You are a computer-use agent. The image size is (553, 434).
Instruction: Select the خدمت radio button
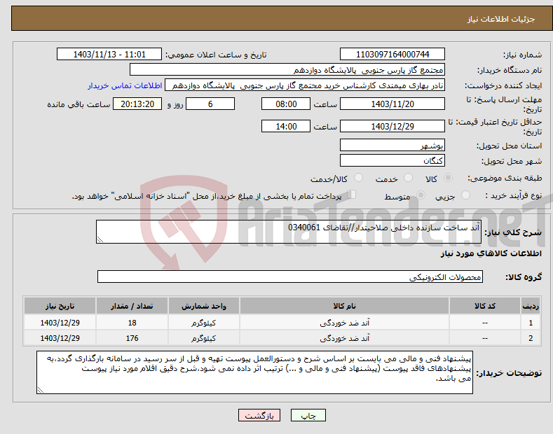pyautogui.click(x=408, y=178)
